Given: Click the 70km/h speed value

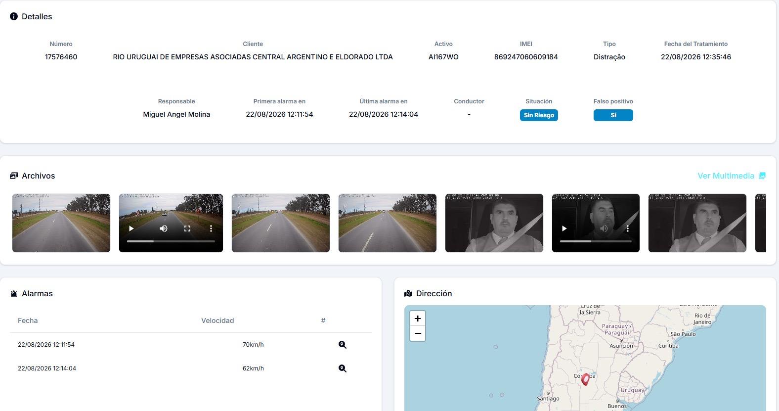Looking at the screenshot, I should [x=253, y=345].
